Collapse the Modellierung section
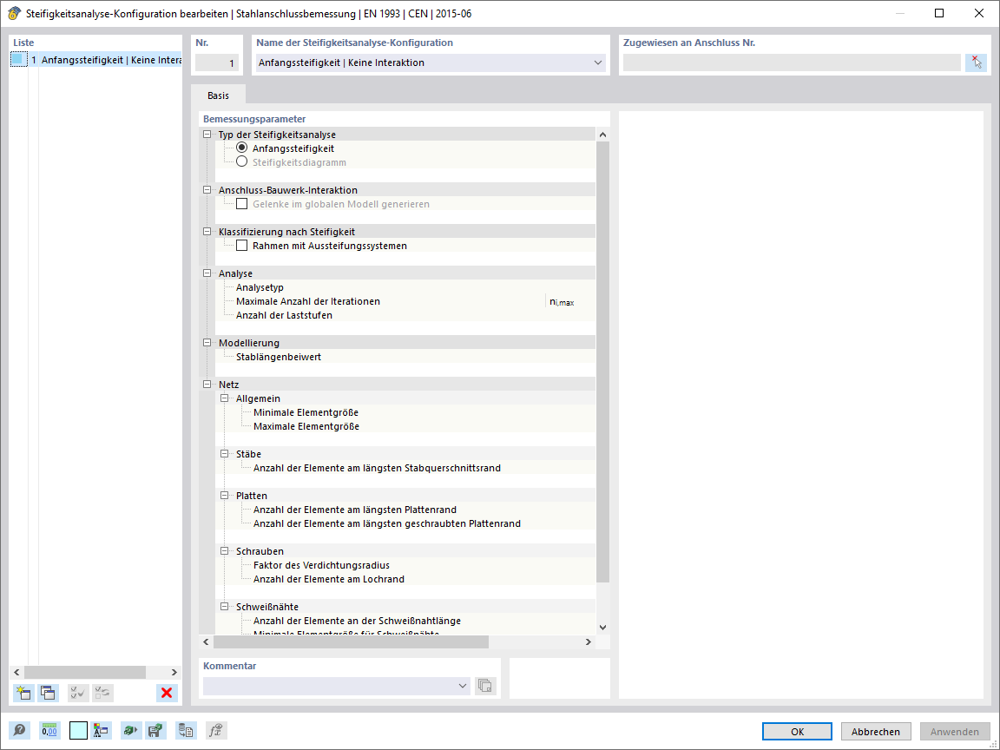Image resolution: width=1000 pixels, height=750 pixels. 207,343
